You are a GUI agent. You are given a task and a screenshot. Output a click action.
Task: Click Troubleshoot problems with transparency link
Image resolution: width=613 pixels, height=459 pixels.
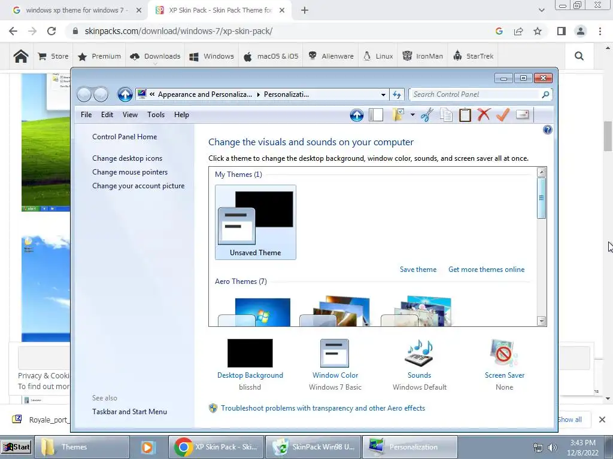tap(323, 408)
